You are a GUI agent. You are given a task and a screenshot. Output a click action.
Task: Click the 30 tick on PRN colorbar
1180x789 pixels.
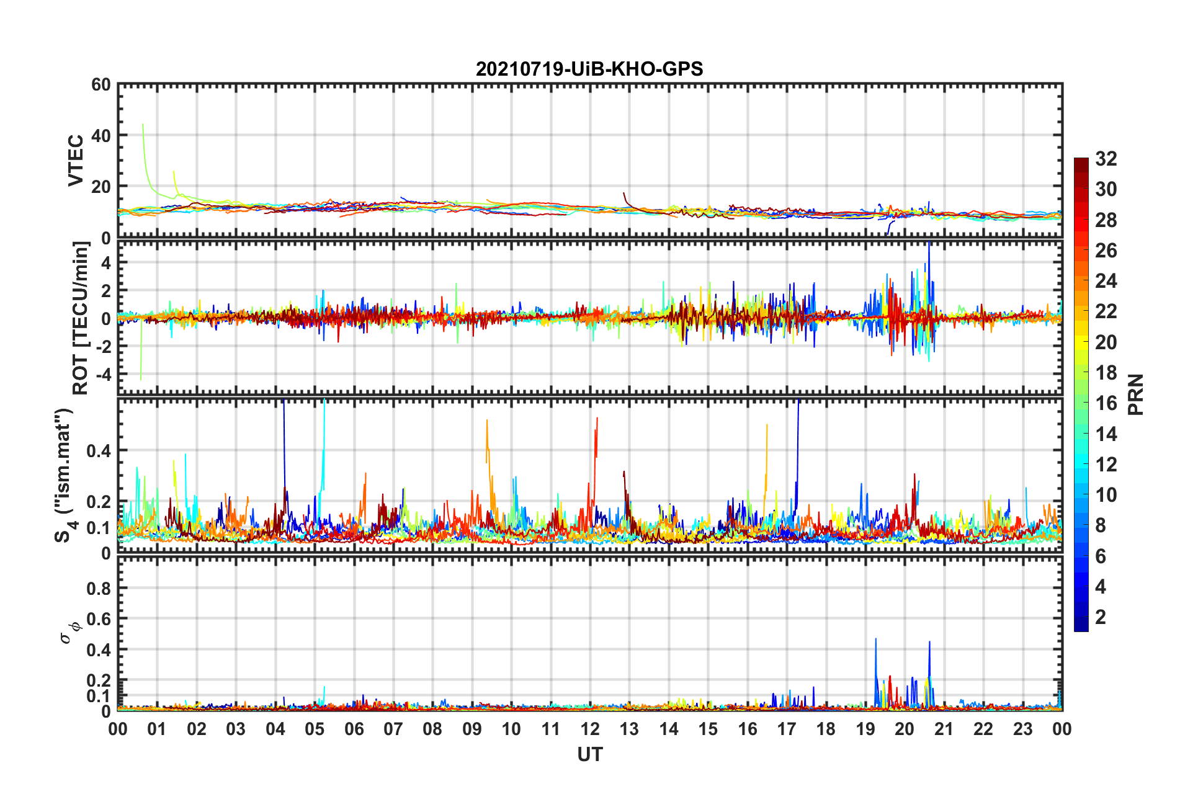point(1106,189)
